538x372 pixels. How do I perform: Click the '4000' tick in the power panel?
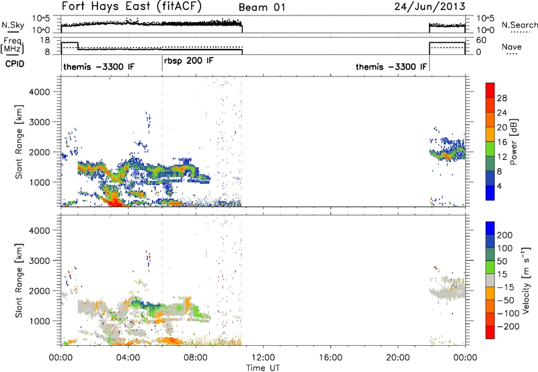pos(39,92)
